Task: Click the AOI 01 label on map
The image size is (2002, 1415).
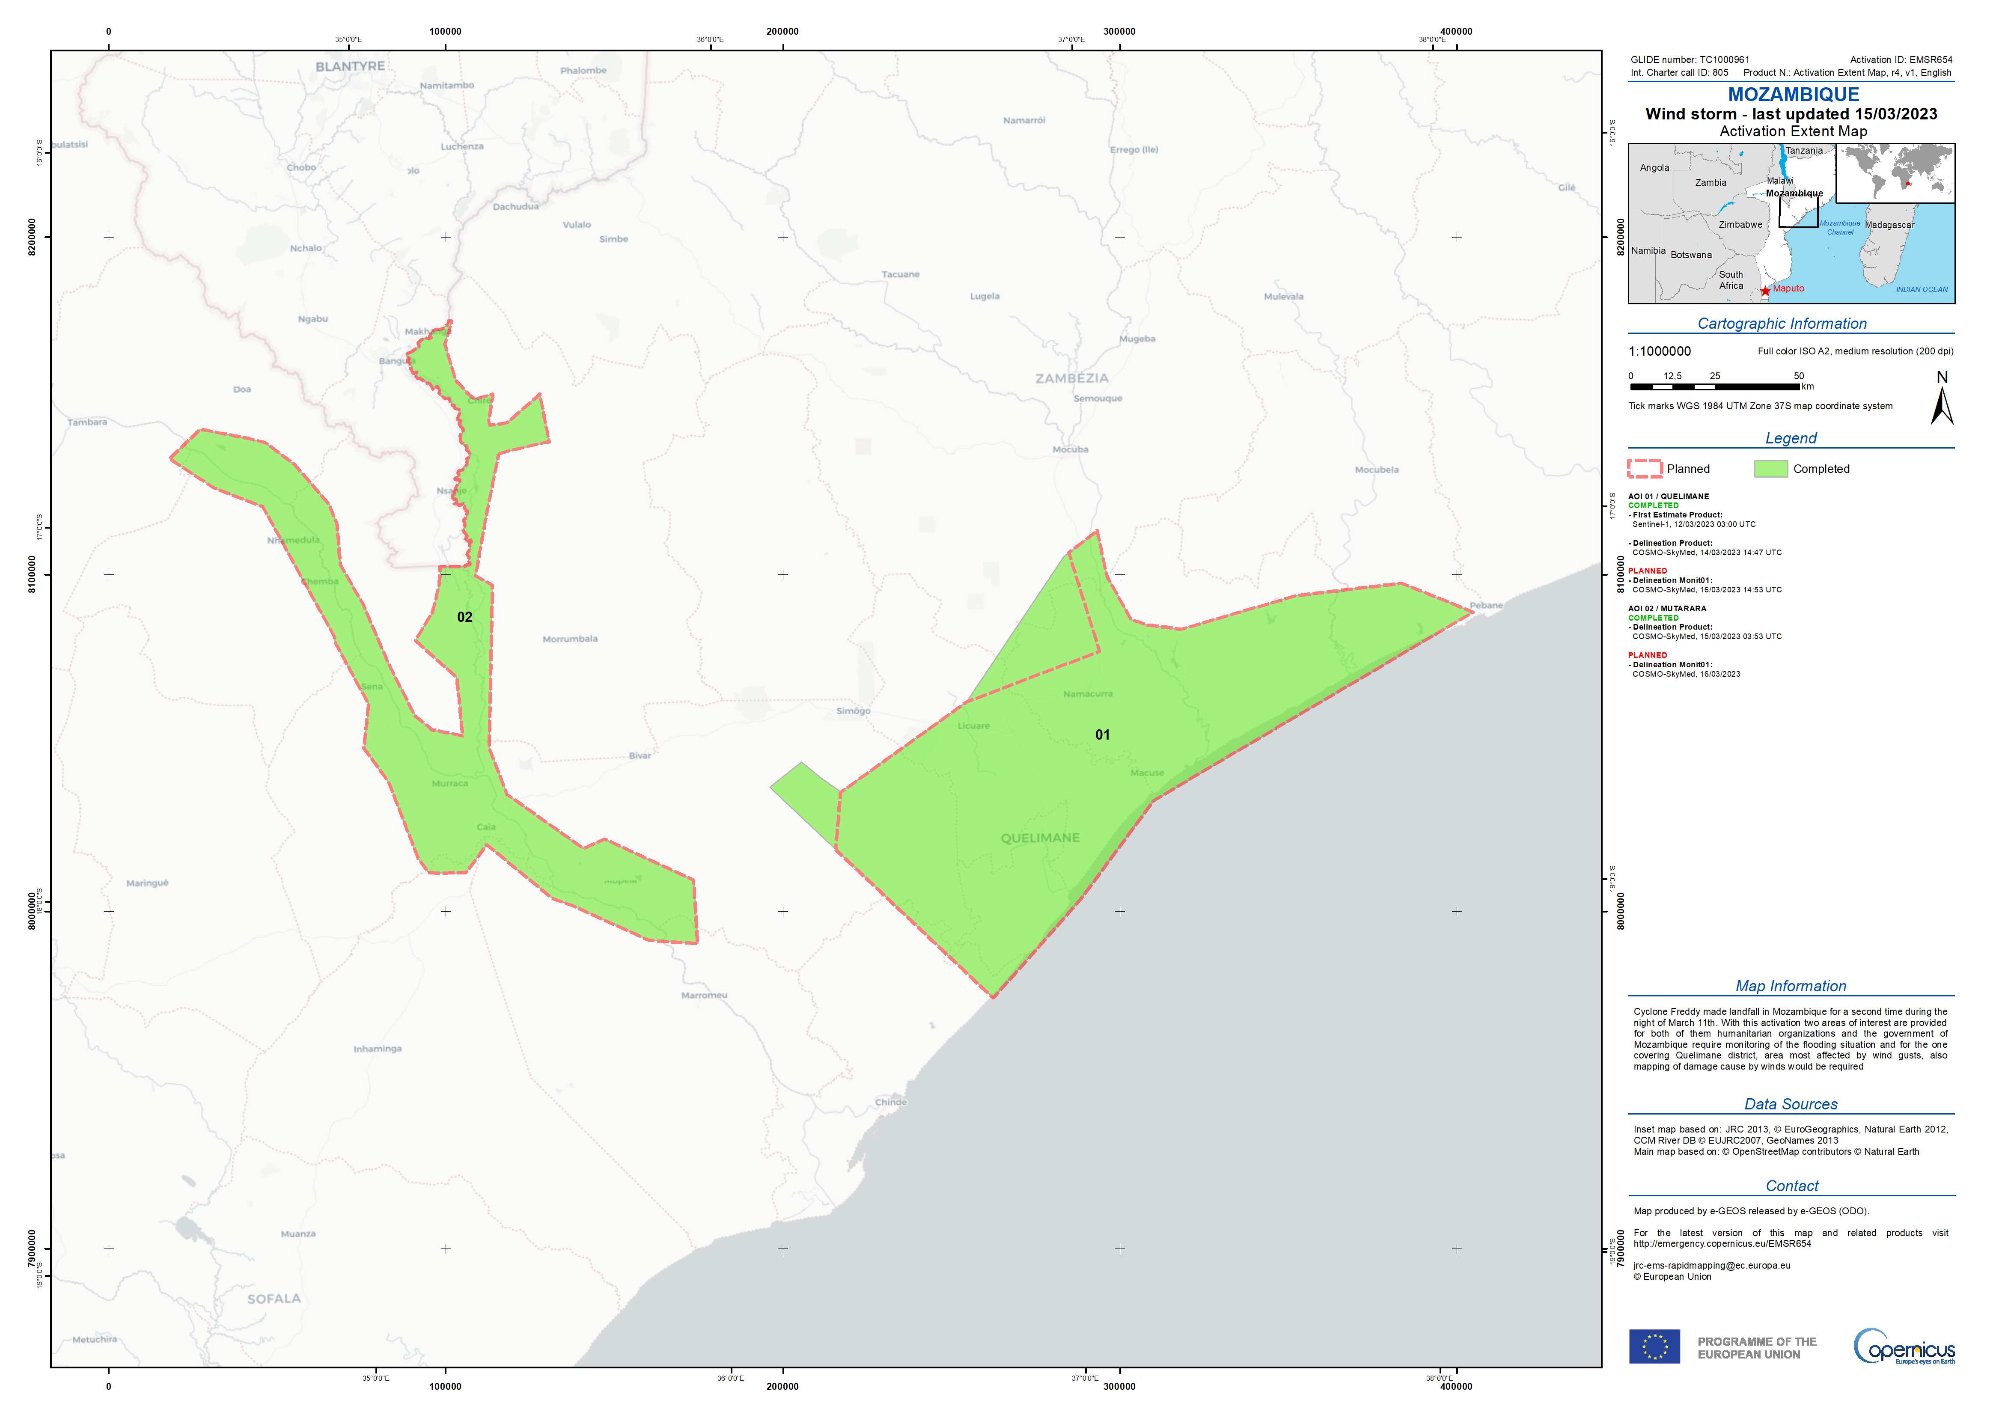Action: (x=1102, y=735)
